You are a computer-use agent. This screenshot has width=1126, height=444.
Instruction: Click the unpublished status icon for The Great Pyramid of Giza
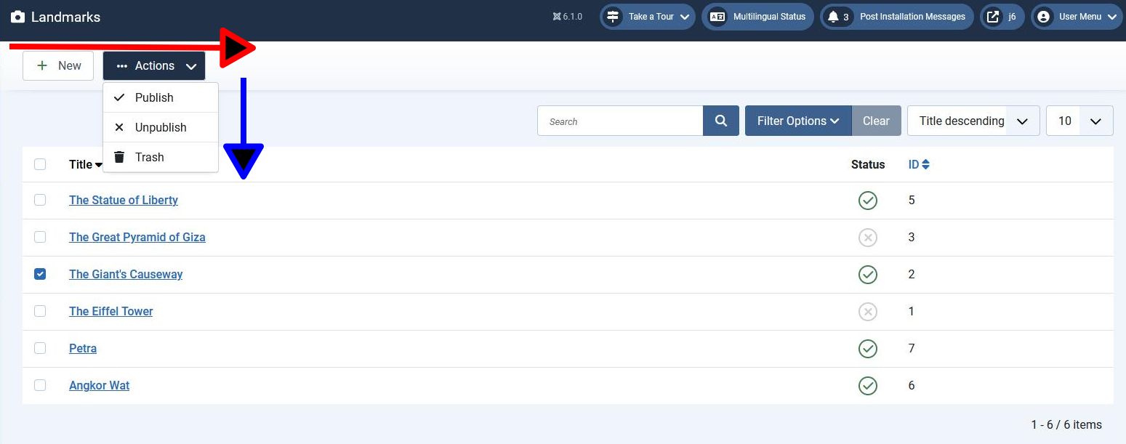[867, 238]
